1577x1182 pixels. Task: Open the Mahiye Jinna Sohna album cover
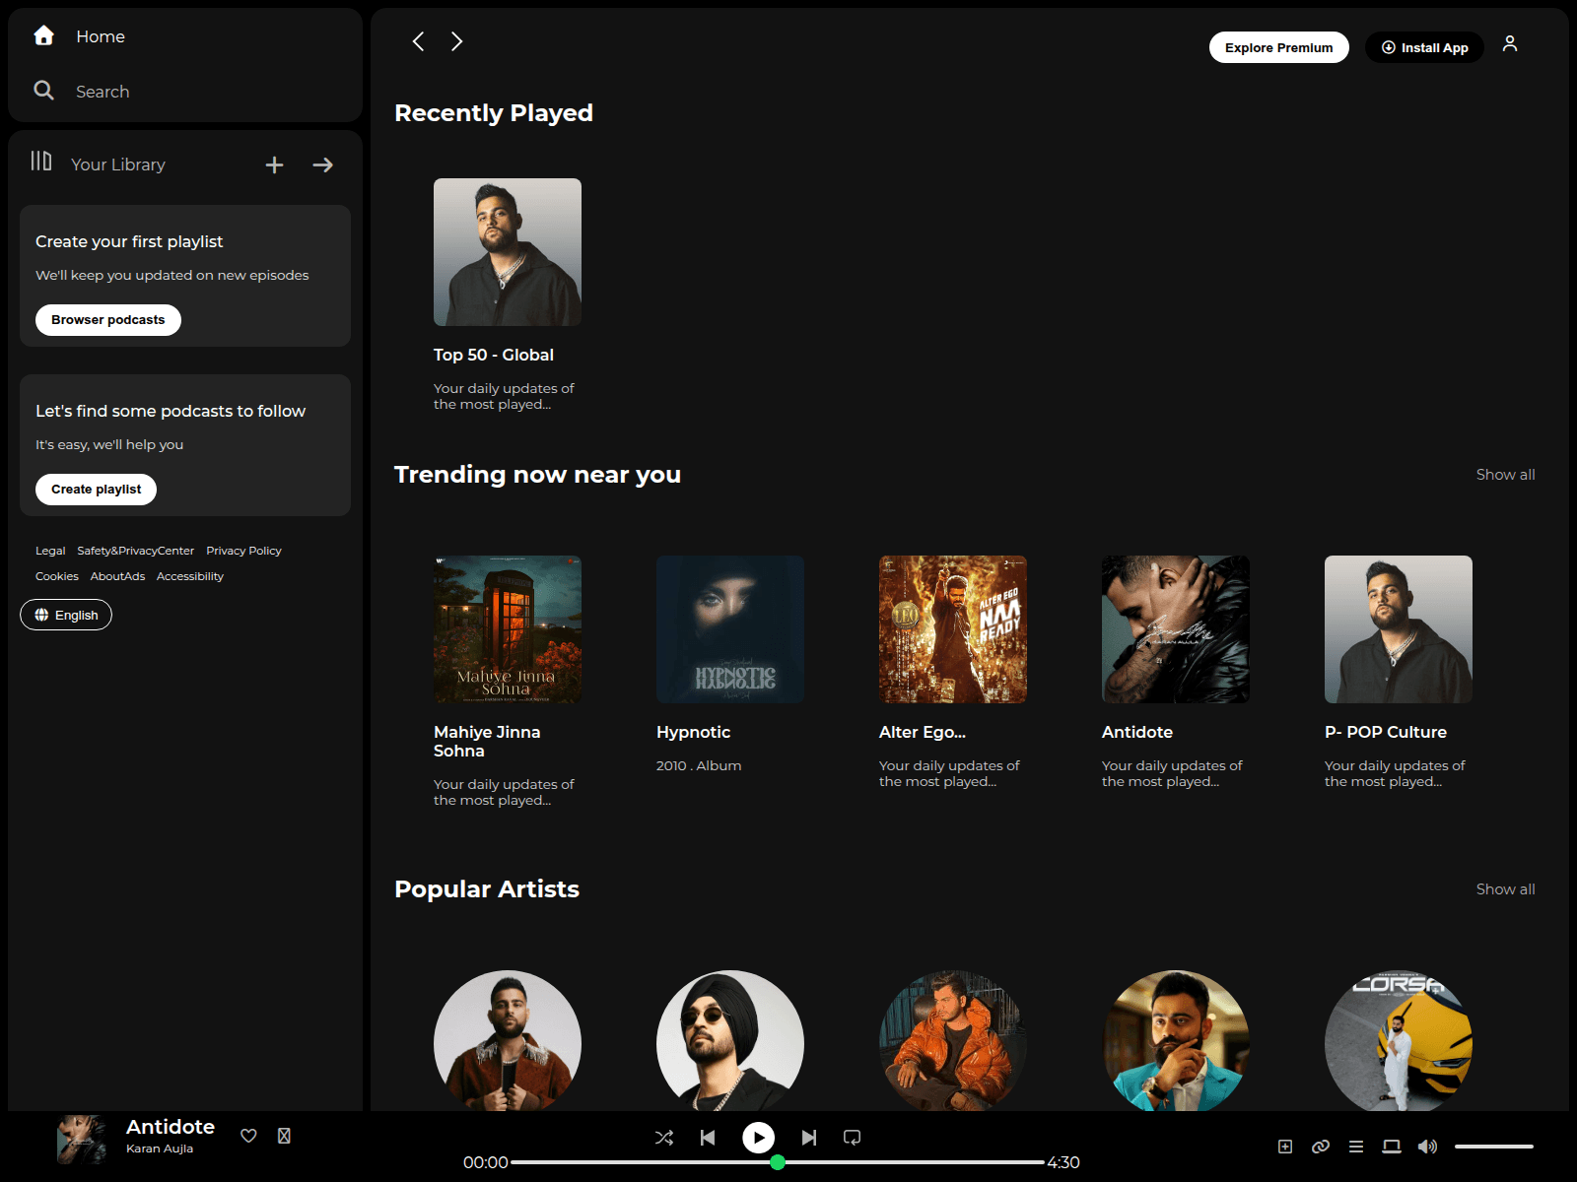pos(508,629)
